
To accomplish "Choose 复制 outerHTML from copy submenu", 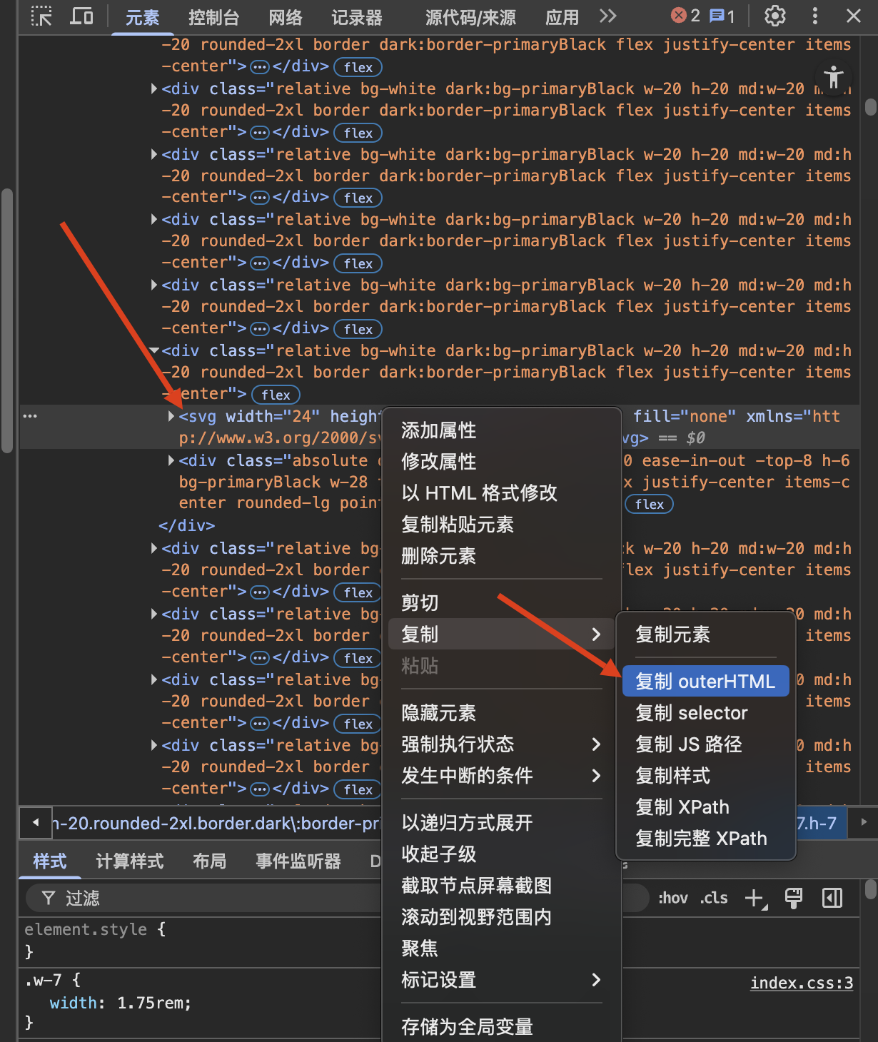I will coord(705,681).
